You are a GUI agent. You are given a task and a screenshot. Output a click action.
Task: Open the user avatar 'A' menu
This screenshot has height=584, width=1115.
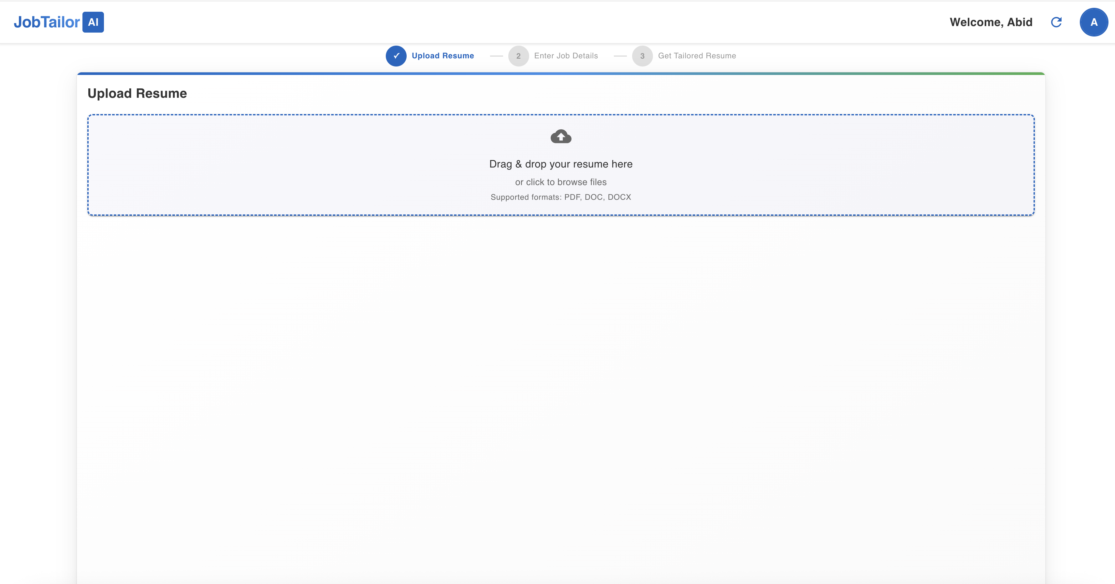1093,22
